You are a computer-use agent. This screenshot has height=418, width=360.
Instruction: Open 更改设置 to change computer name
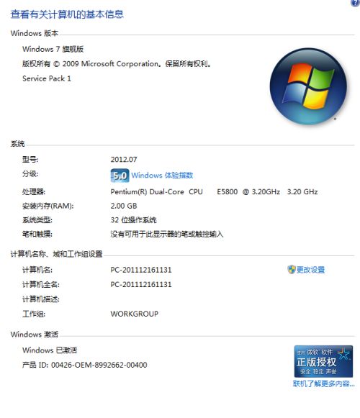[310, 270]
